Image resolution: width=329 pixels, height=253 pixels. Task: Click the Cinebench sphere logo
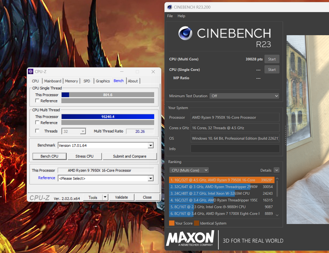(185, 33)
